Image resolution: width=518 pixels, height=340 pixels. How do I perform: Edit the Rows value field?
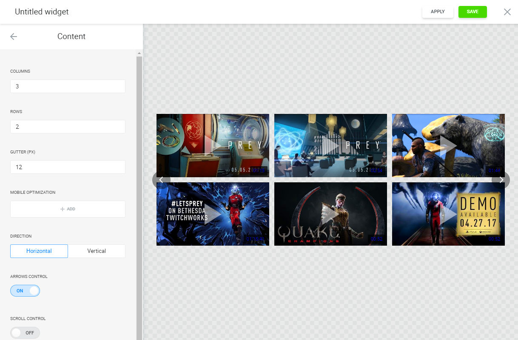coord(68,127)
